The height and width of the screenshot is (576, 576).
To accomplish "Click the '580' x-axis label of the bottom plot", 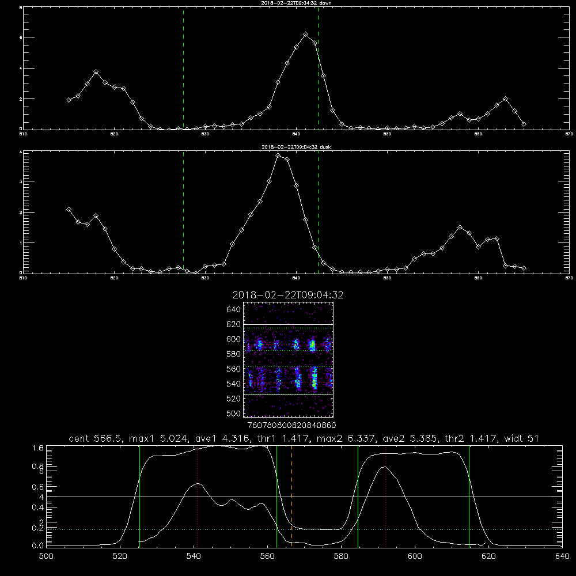I will pos(341,556).
